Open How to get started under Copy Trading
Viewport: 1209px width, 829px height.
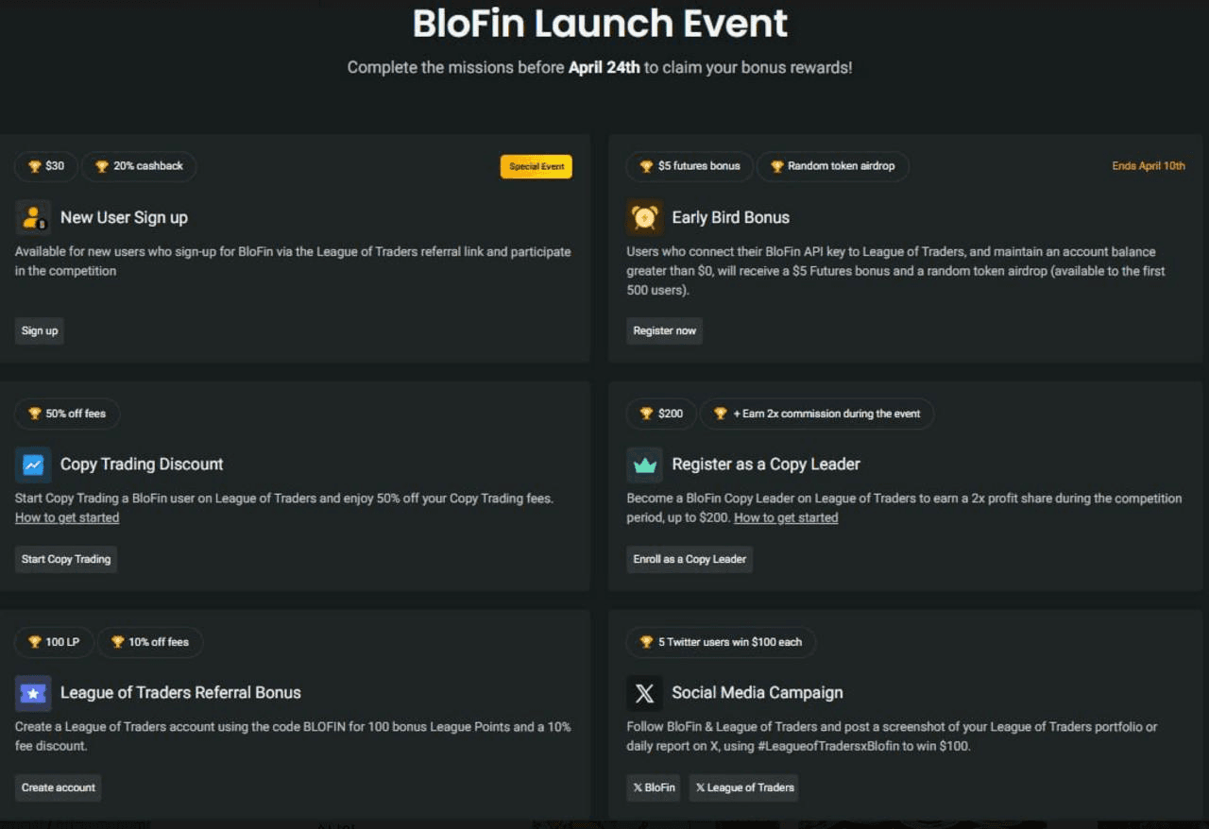tap(67, 517)
